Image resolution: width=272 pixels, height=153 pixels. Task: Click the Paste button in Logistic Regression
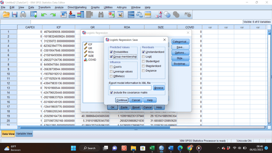click(x=124, y=107)
